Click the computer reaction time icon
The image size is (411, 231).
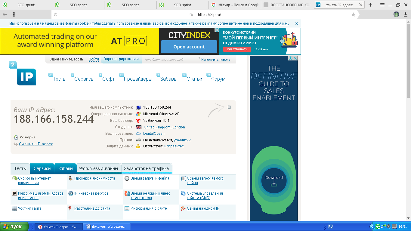pyautogui.click(x=127, y=194)
